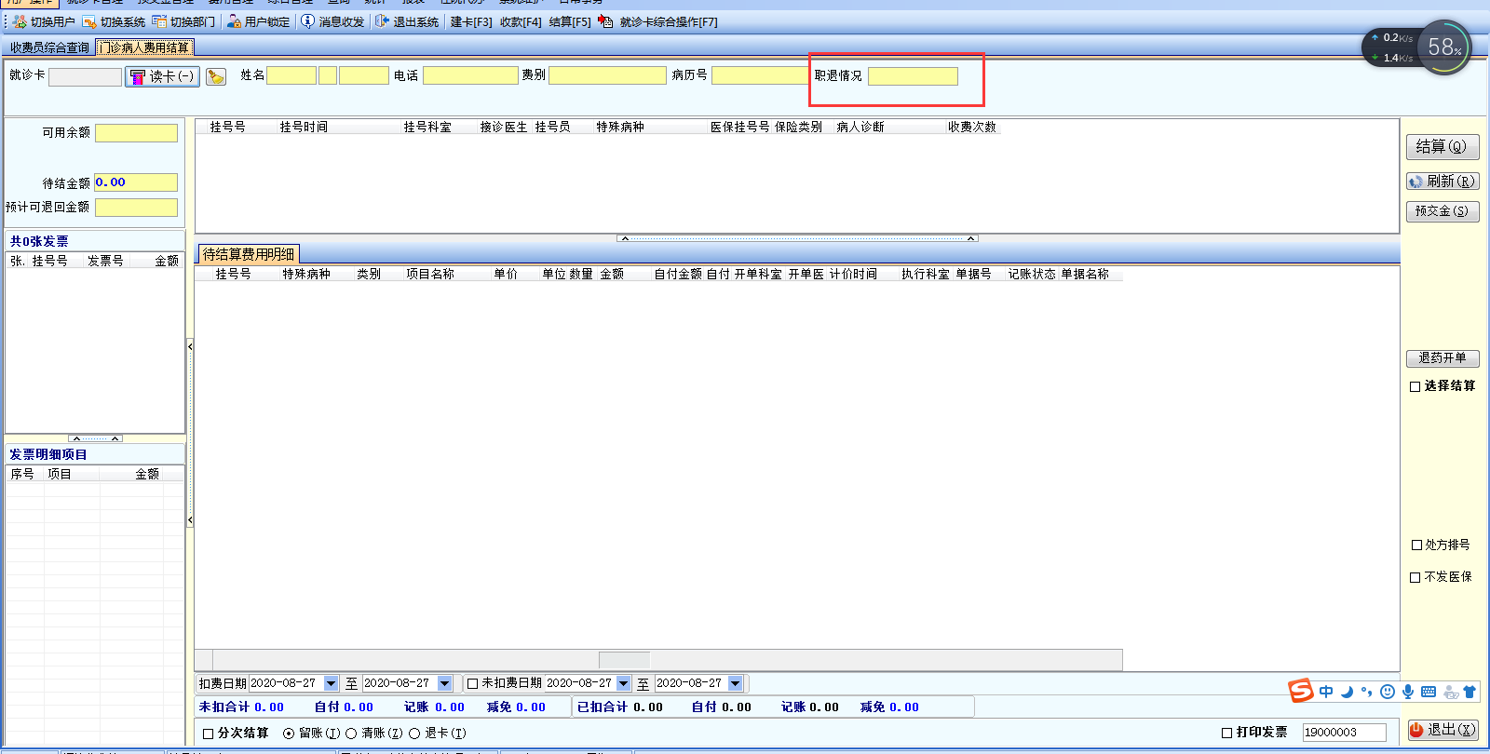This screenshot has height=754, width=1490.
Task: Click the 取退情况 input field
Action: tap(913, 75)
